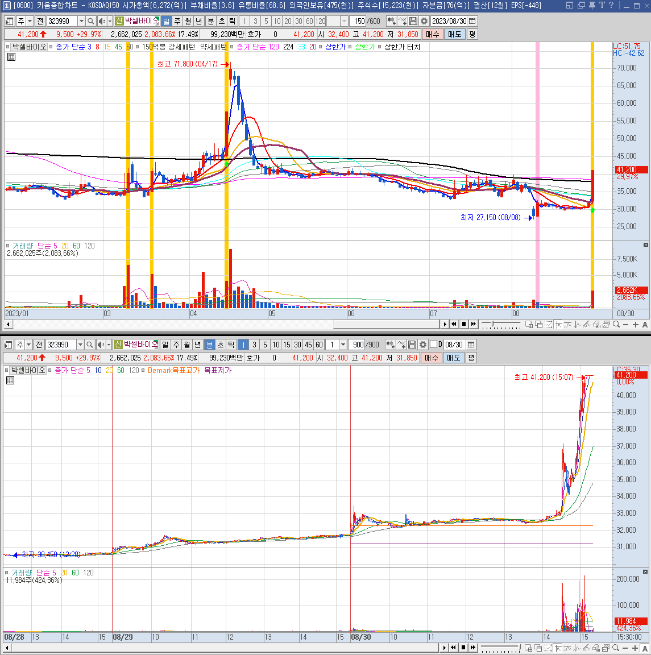Open the candle chart add-indicator icon in top toolbar

click(x=391, y=21)
